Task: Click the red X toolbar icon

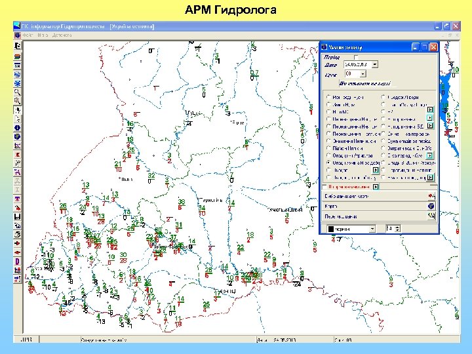Action: coord(18,155)
